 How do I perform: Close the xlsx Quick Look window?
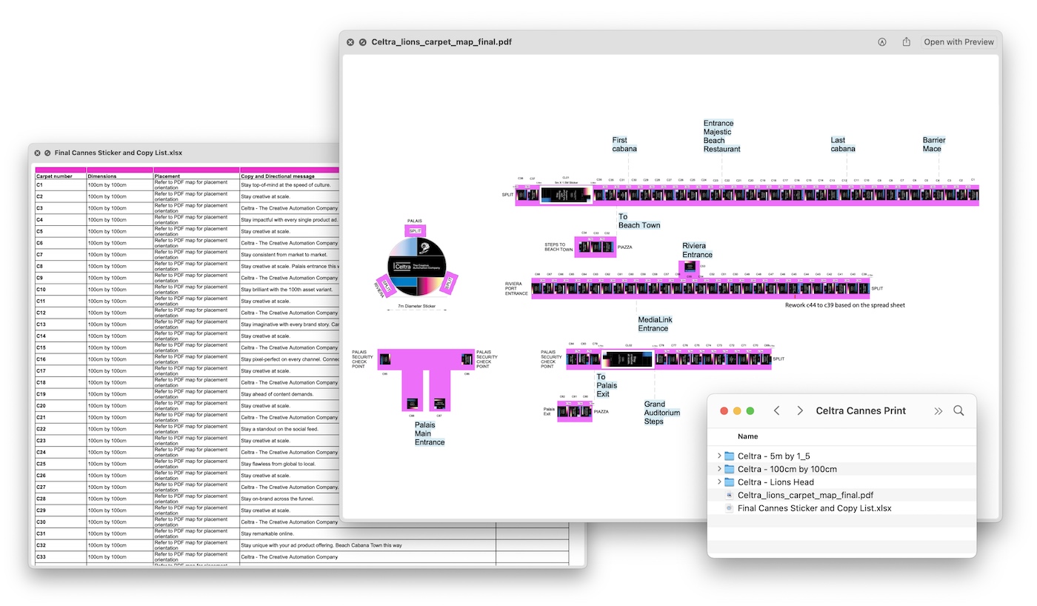37,153
